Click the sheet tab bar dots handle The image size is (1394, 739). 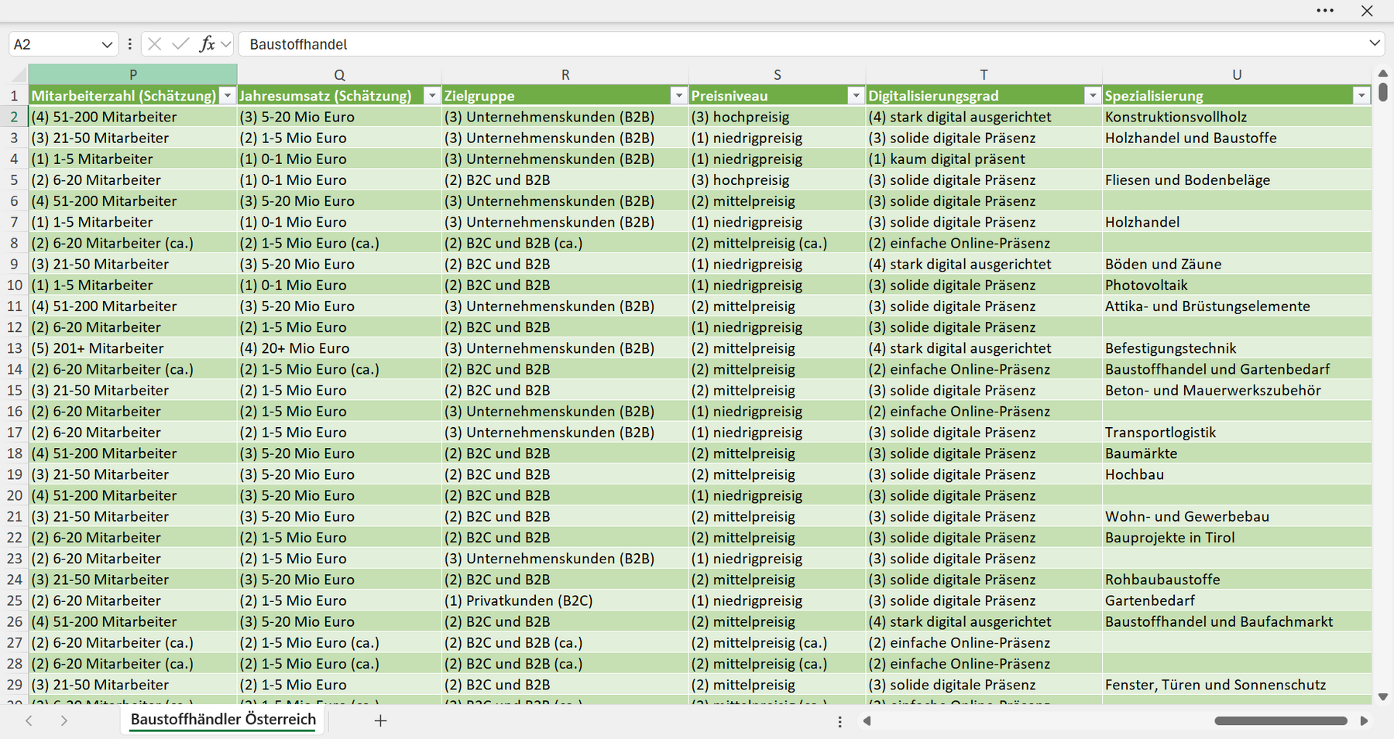(x=839, y=721)
